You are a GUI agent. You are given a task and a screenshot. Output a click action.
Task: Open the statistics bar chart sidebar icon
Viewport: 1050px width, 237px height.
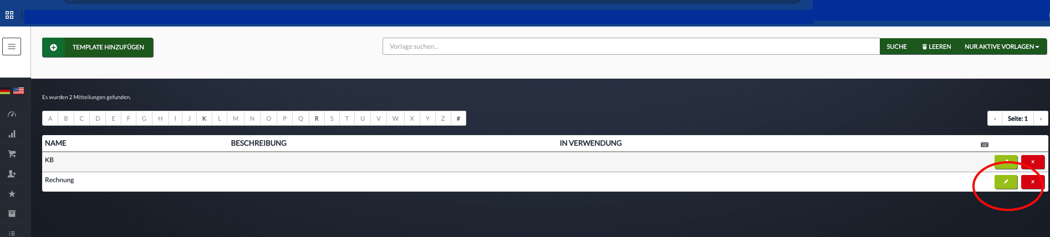pyautogui.click(x=12, y=134)
